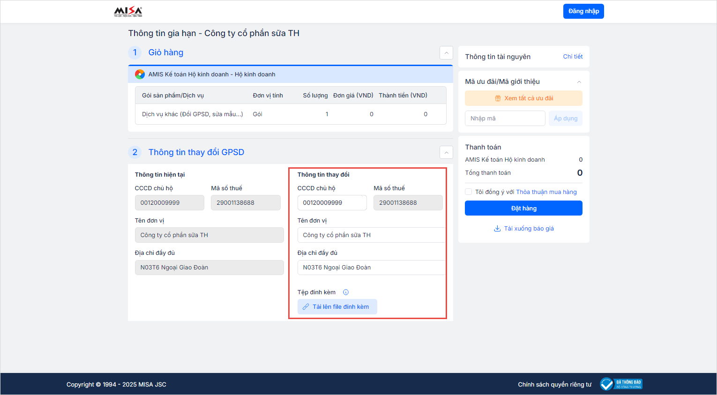717x395 pixels.
Task: Click the Gói sản phẩm/Dịch vụ column header
Action: [x=173, y=96]
